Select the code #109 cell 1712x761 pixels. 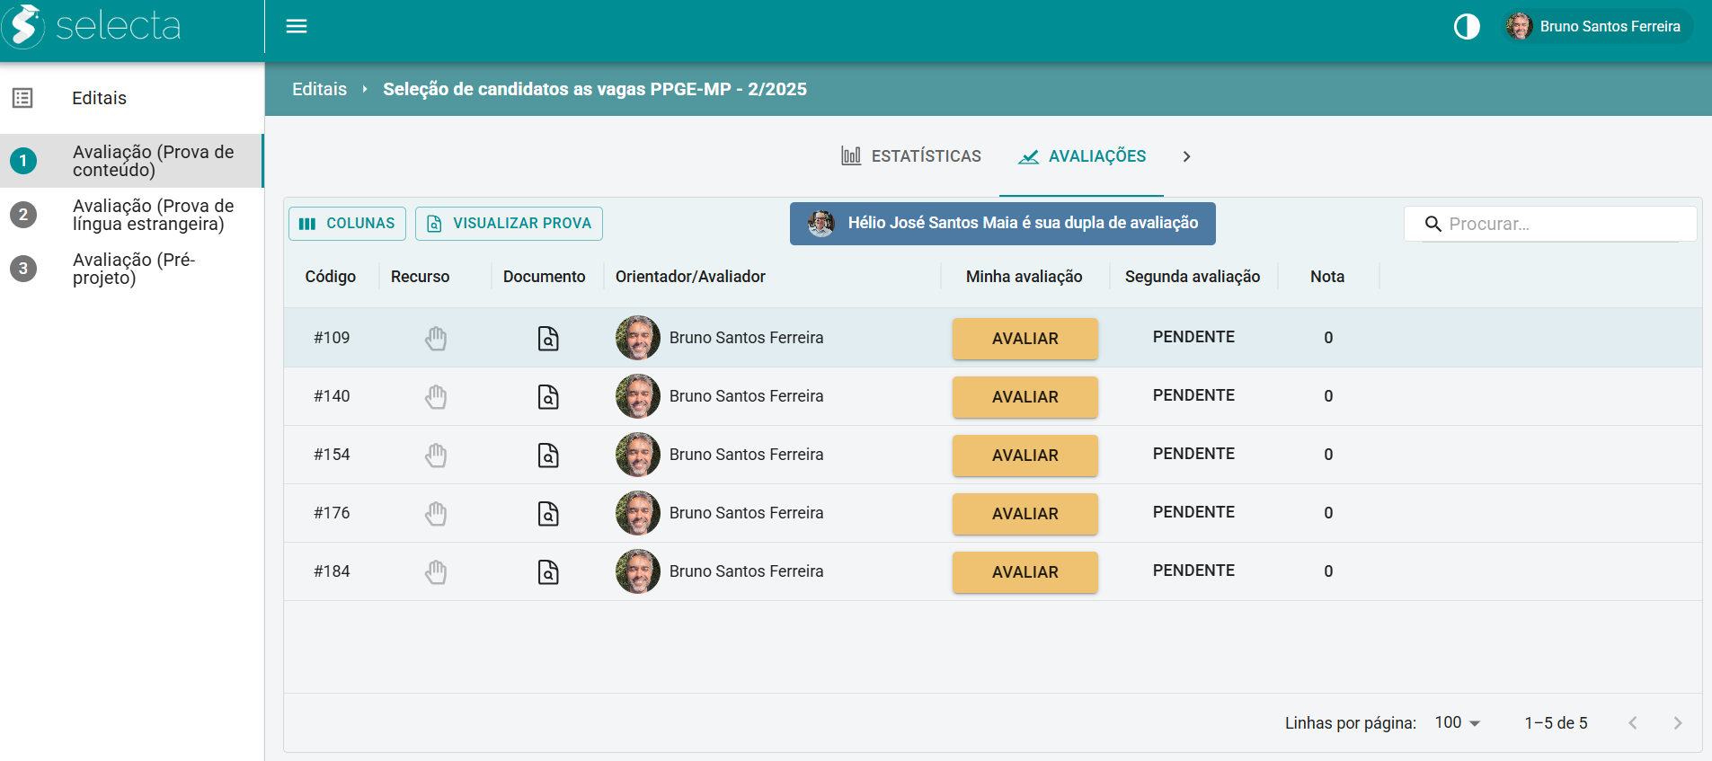pos(332,338)
